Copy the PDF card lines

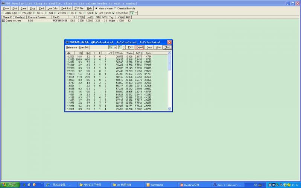[x=149, y=47]
